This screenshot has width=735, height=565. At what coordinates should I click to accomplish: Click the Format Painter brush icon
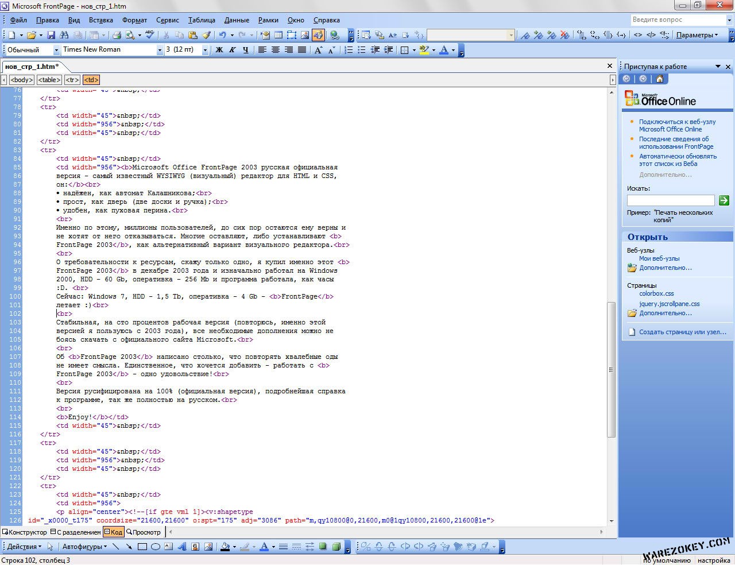207,35
